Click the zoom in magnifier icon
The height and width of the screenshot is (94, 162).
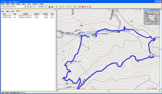coord(28,7)
